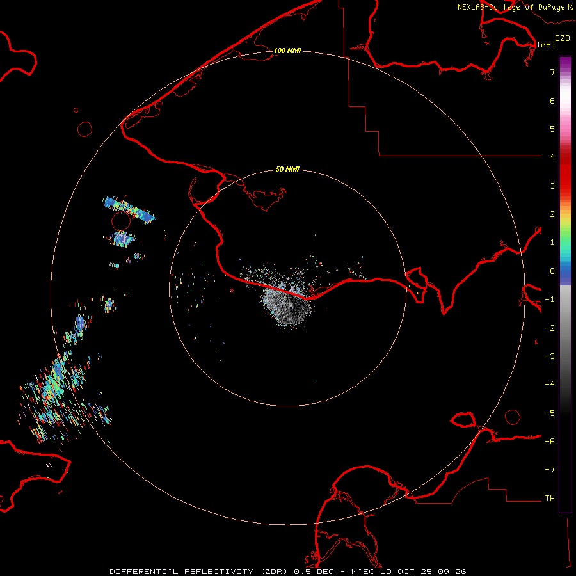Click the differential reflectivity color scale bar

[565, 284]
